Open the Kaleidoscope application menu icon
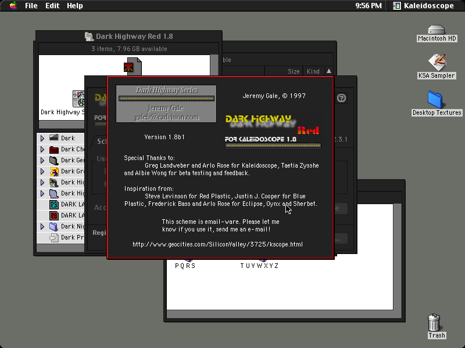 pos(397,6)
